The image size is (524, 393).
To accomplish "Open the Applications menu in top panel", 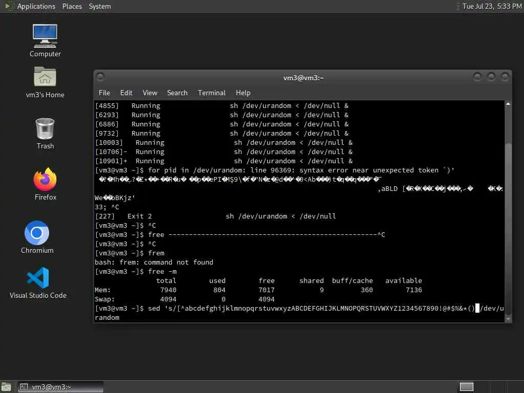I will tap(36, 6).
